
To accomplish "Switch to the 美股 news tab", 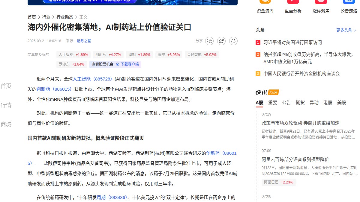I will (342, 103).
